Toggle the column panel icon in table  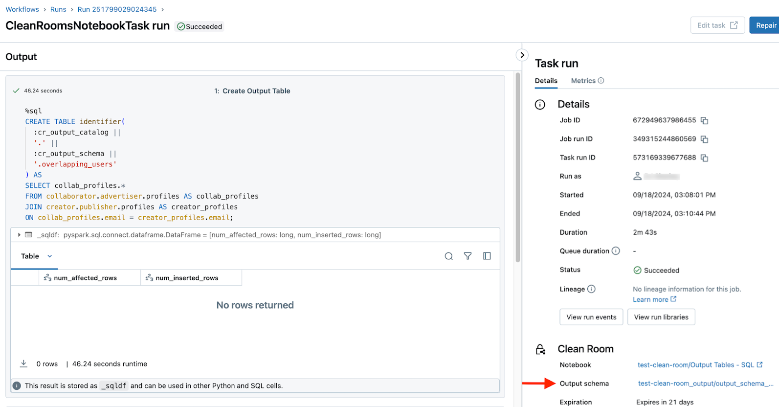point(487,256)
